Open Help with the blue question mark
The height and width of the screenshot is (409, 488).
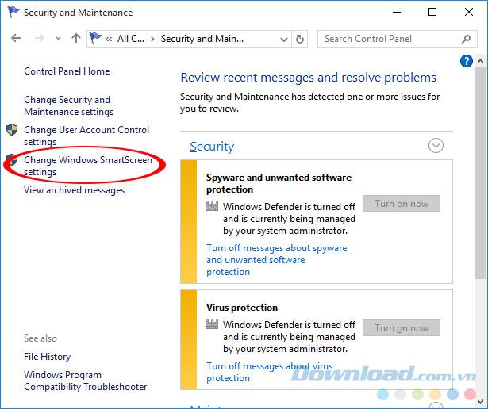click(467, 61)
